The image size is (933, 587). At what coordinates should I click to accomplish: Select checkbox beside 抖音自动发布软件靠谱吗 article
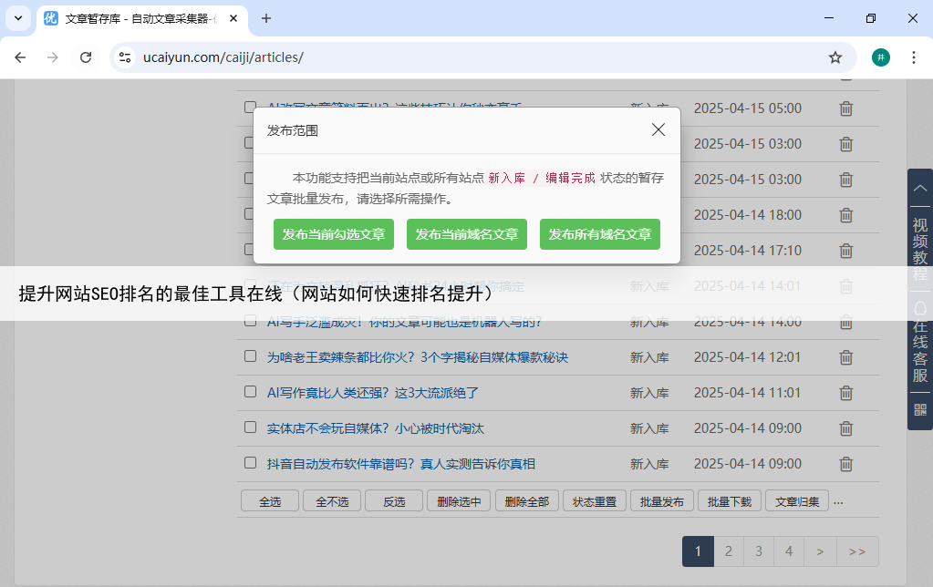click(250, 463)
